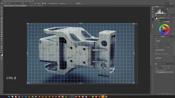Select the Lasso tool
Viewport: 175px width, 98px height.
(2, 12)
